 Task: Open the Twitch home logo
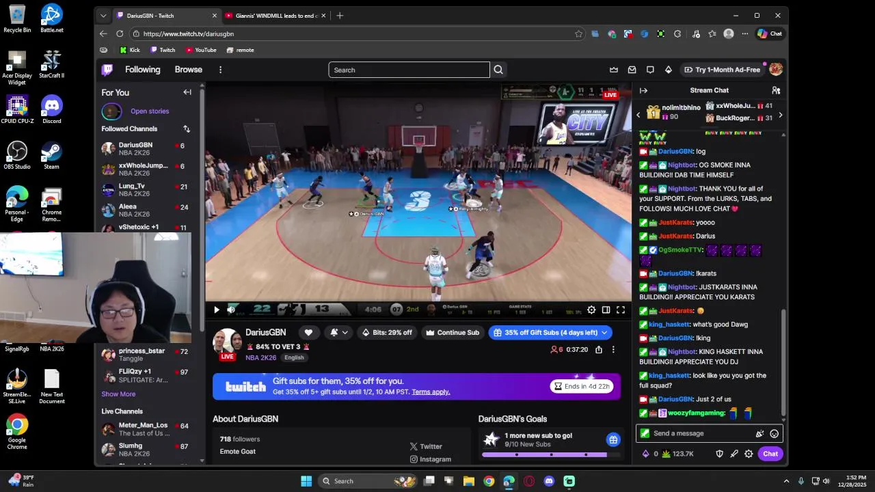[107, 70]
